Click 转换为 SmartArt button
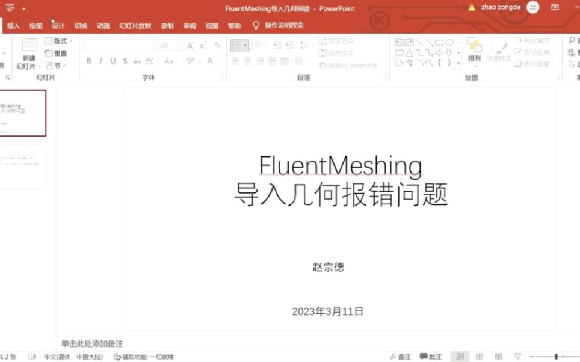 point(350,65)
